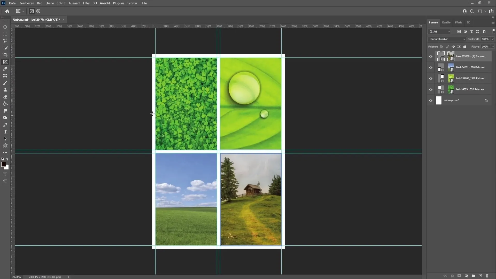The height and width of the screenshot is (279, 496).
Task: Add a layer mask
Action: coord(459,276)
